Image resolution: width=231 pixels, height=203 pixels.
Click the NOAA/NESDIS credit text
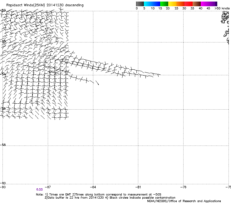[x=184, y=201]
